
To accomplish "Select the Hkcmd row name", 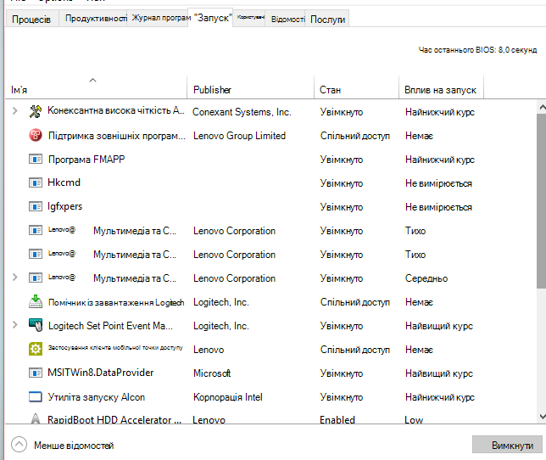I will tap(64, 182).
